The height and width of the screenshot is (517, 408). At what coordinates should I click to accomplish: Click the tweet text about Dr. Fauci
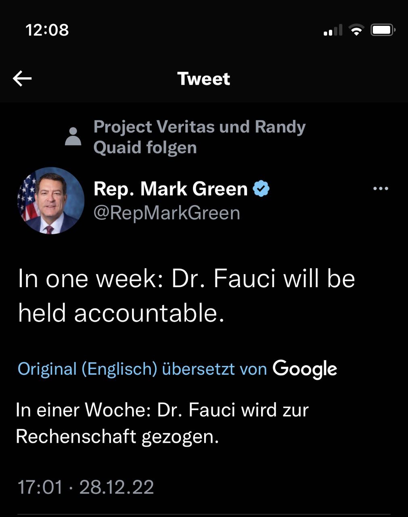coord(186,294)
